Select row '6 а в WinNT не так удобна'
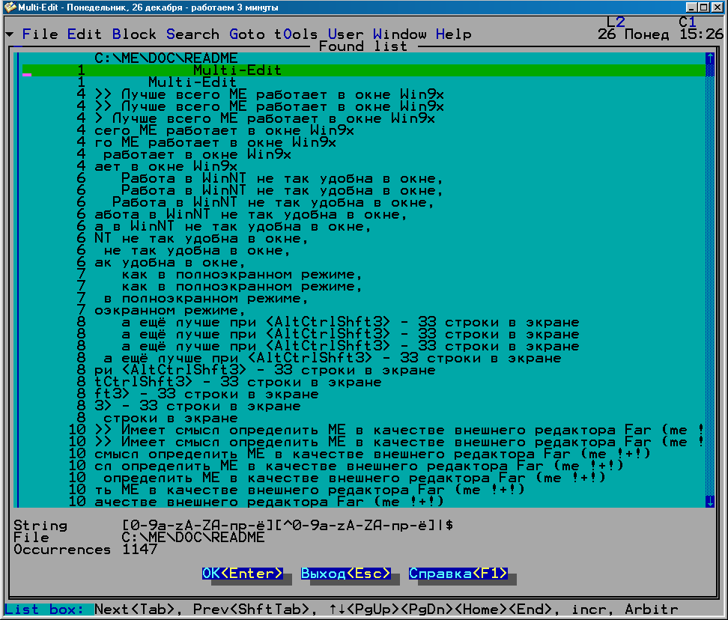The image size is (728, 620). (363, 226)
